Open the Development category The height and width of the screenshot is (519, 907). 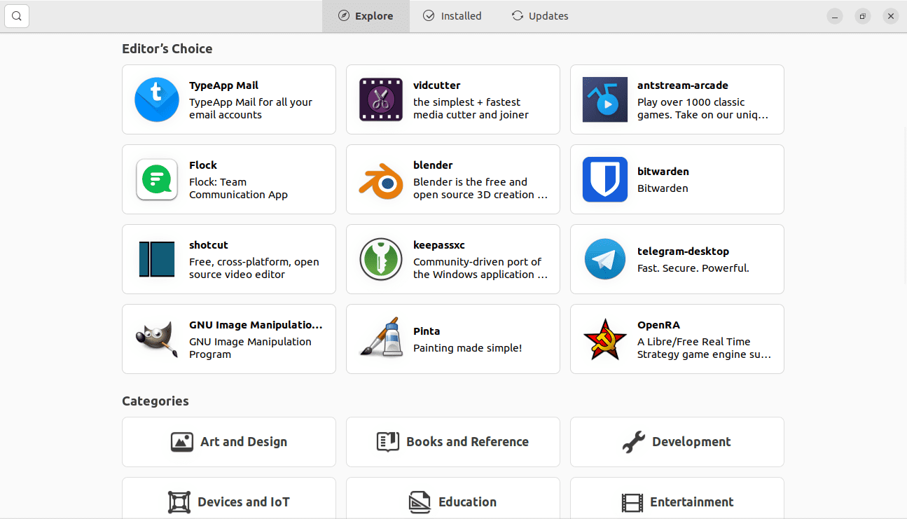click(677, 442)
